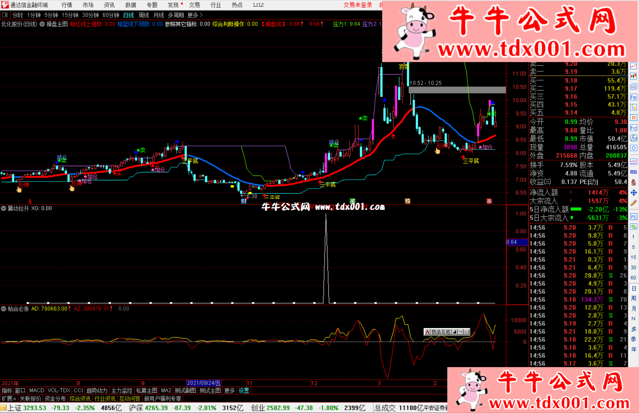Screen dimensions: 639x413
Task: Select the 月 monthly period in sidebar
Action: click(633, 308)
